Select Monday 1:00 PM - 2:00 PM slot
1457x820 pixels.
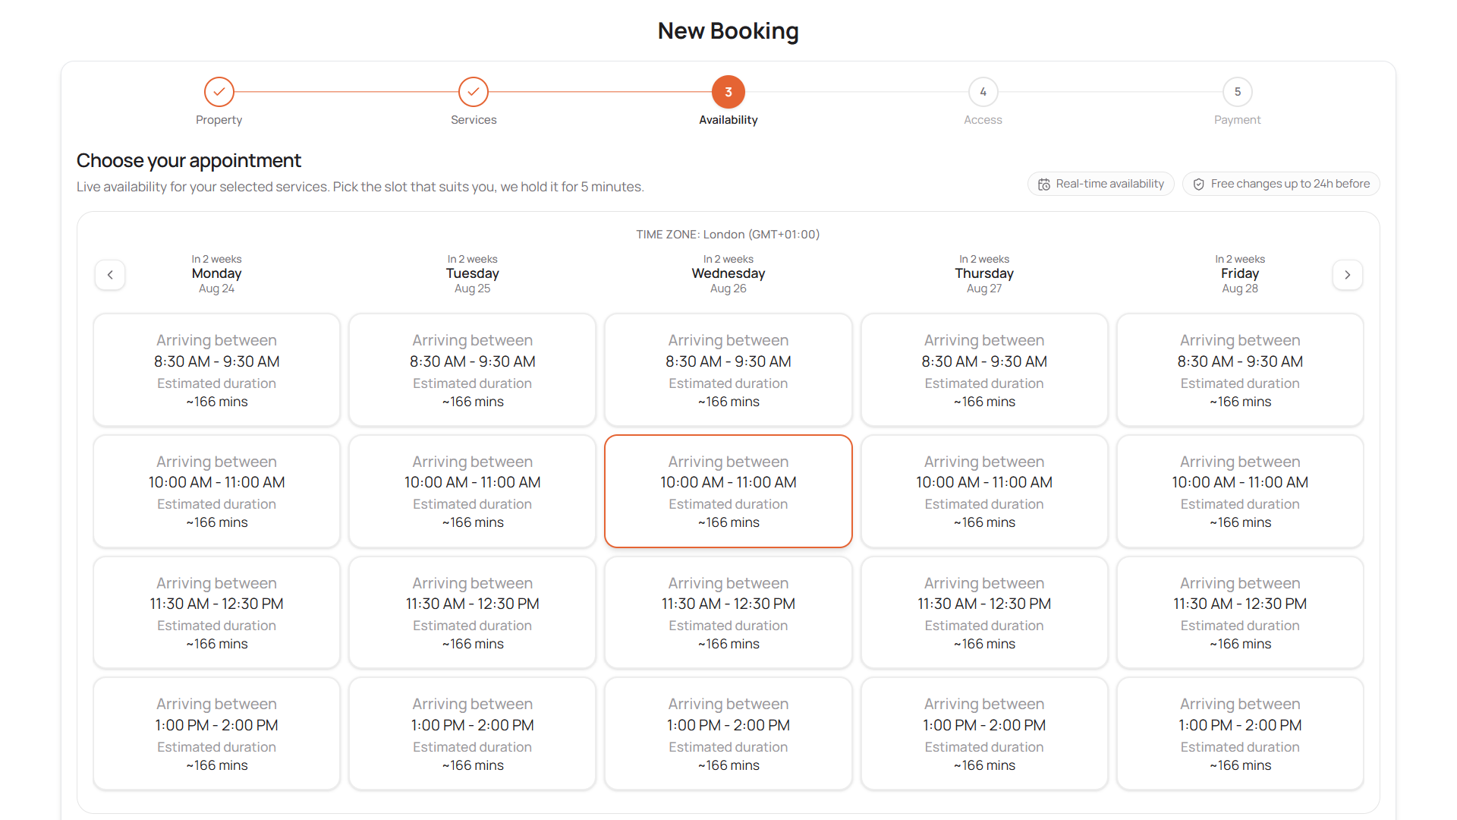pos(216,734)
